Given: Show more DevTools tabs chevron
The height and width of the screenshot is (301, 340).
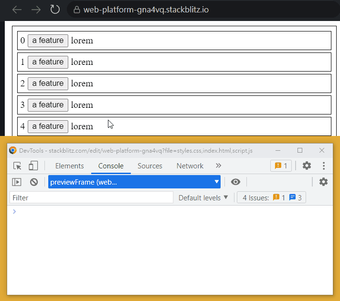Looking at the screenshot, I should (218, 166).
